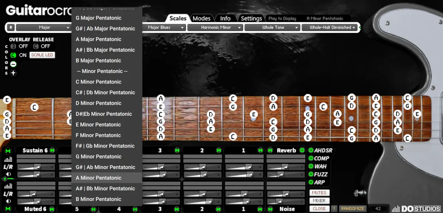Image resolution: width=443 pixels, height=213 pixels.
Task: Click the plus colors icon
Action: 13,73
